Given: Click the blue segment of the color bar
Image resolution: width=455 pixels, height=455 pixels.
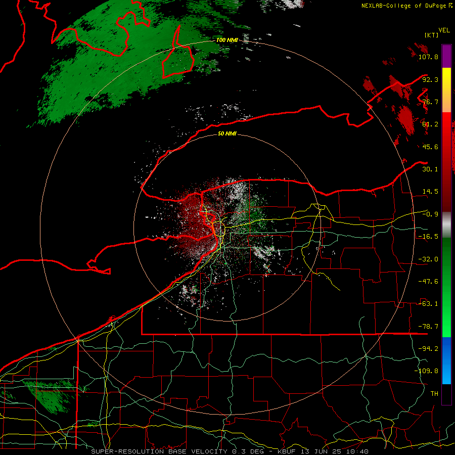Looking at the screenshot, I should [x=446, y=360].
